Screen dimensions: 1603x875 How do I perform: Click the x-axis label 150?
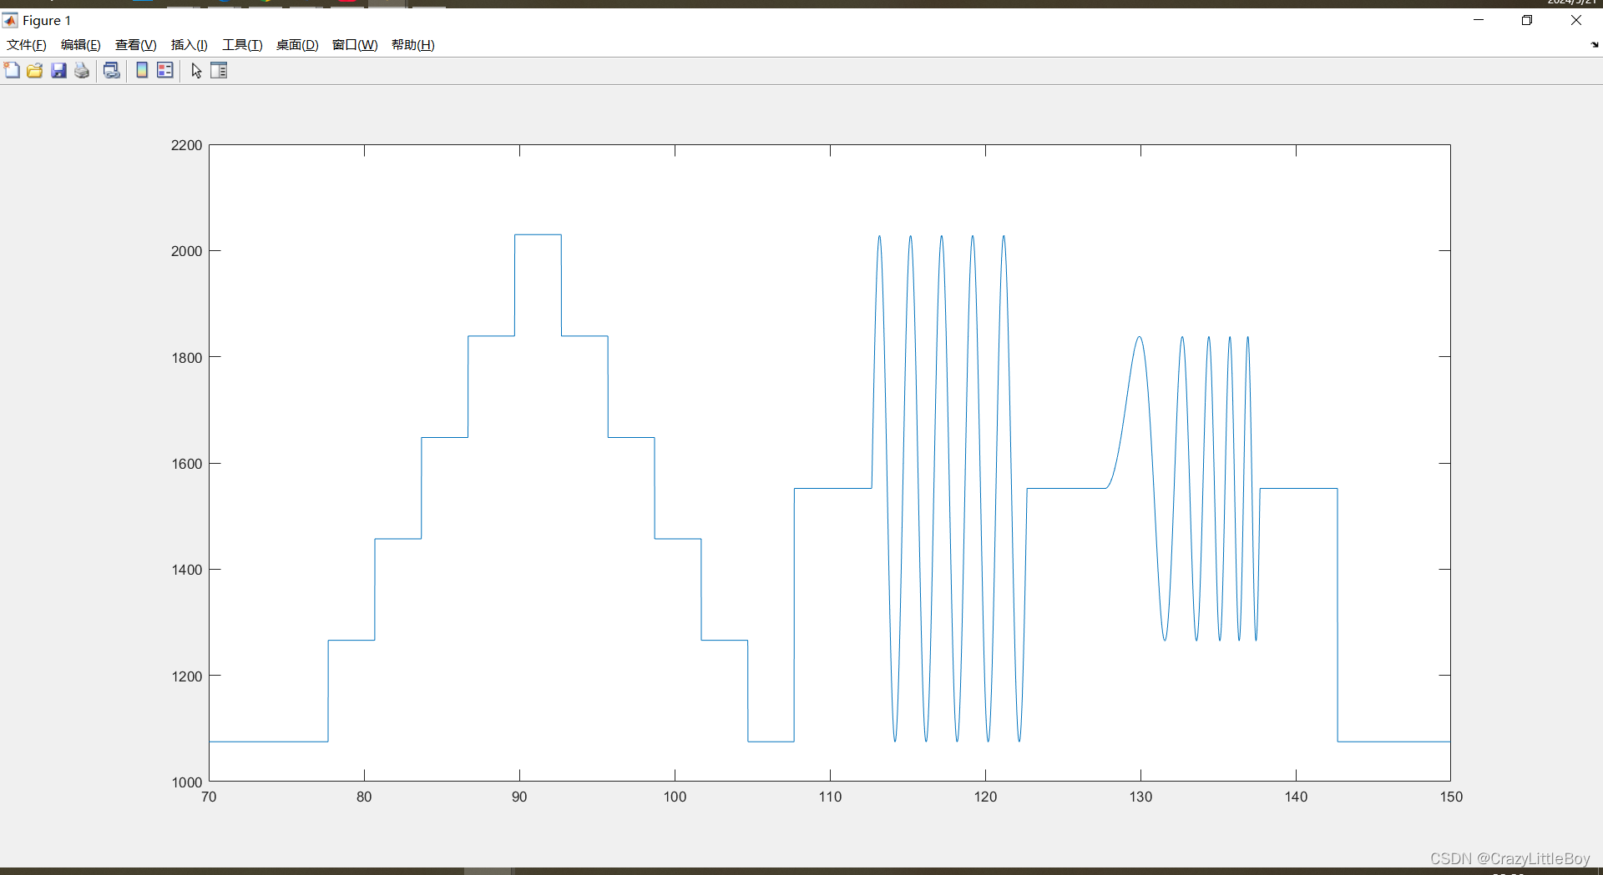[x=1451, y=797]
